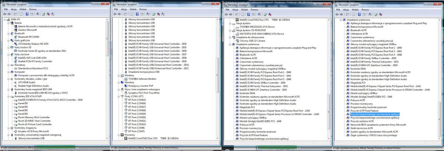The width and height of the screenshot is (444, 151).
Task: Open Plik menu in the ANIA-PC window
Action: (x=6, y=9)
